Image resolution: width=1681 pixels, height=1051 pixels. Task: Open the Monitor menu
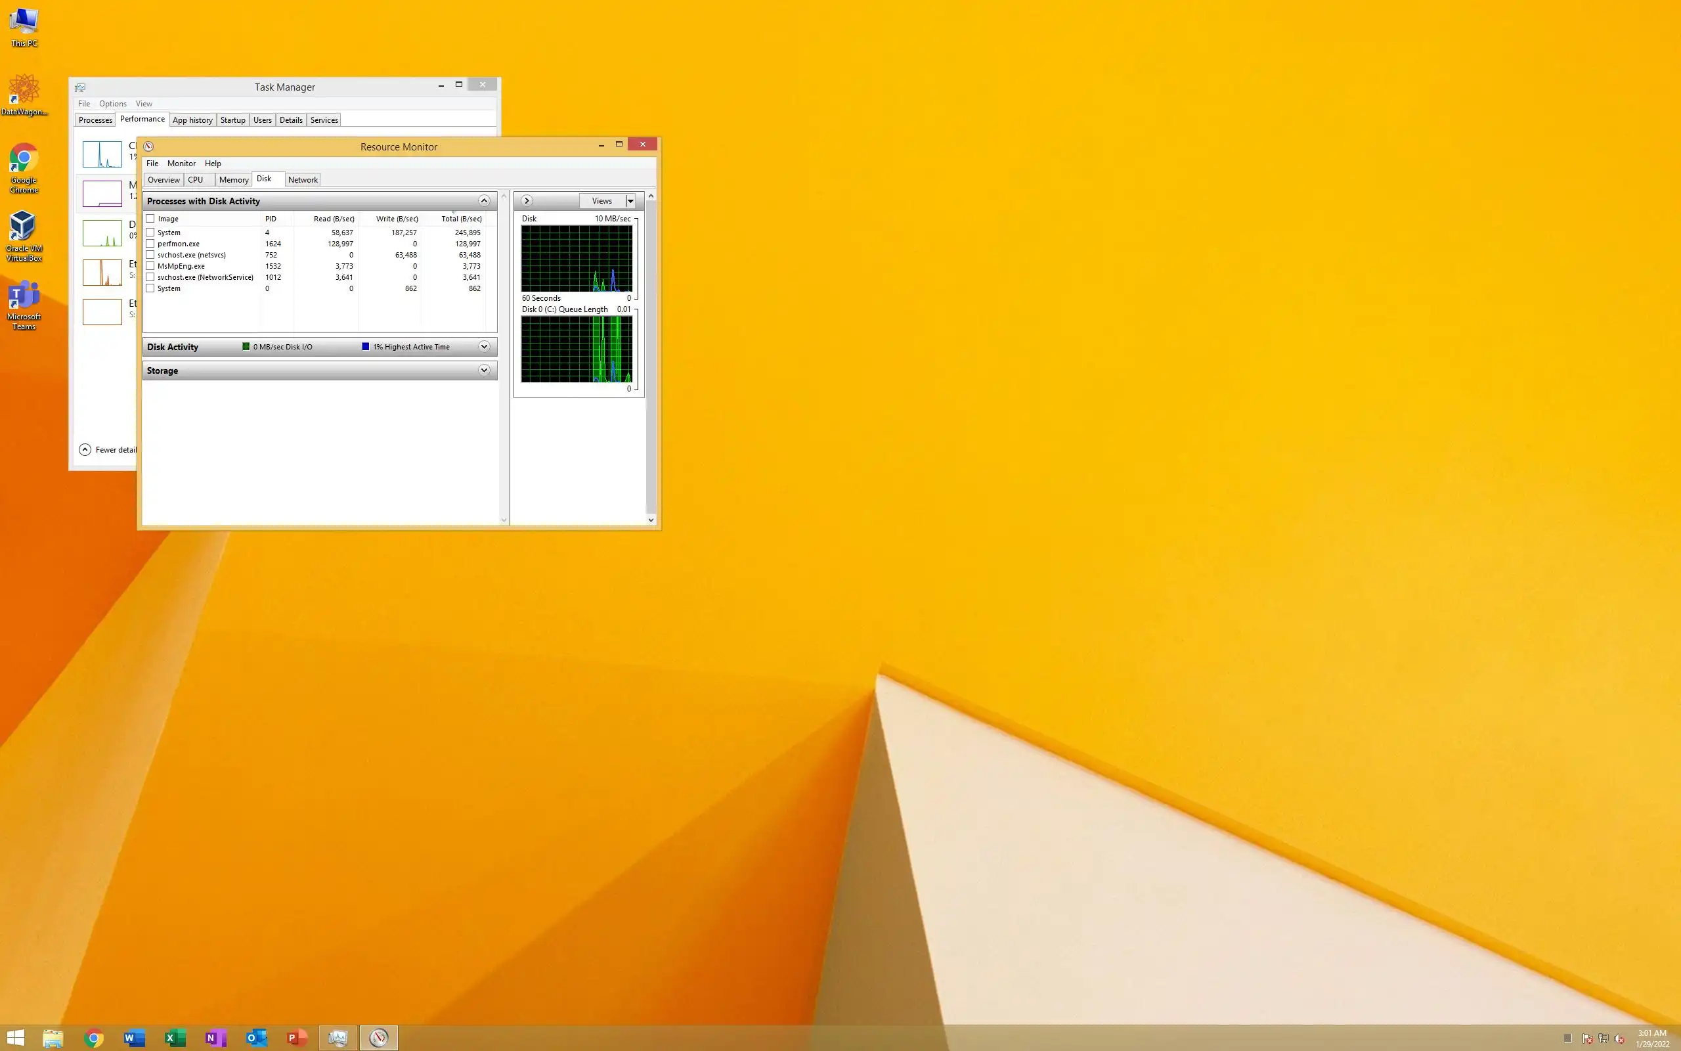point(181,164)
